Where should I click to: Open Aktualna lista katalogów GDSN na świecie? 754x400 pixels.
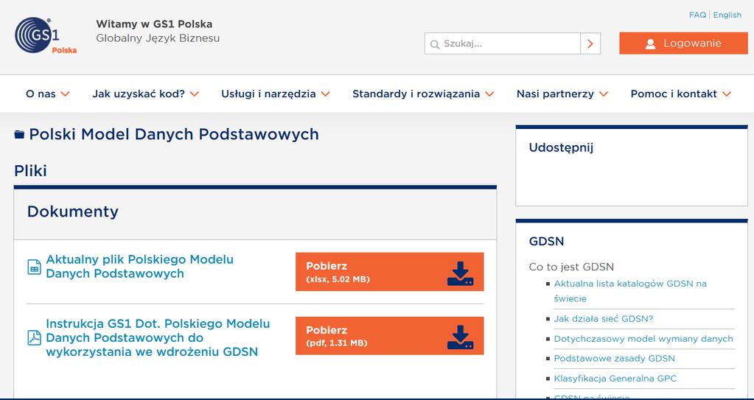(x=630, y=291)
